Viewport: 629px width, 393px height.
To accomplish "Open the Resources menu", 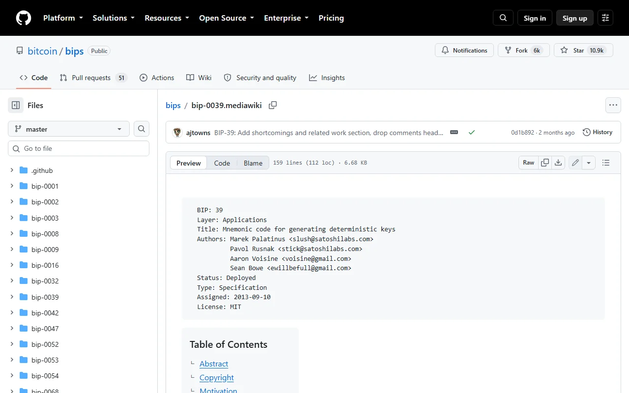I will point(167,18).
